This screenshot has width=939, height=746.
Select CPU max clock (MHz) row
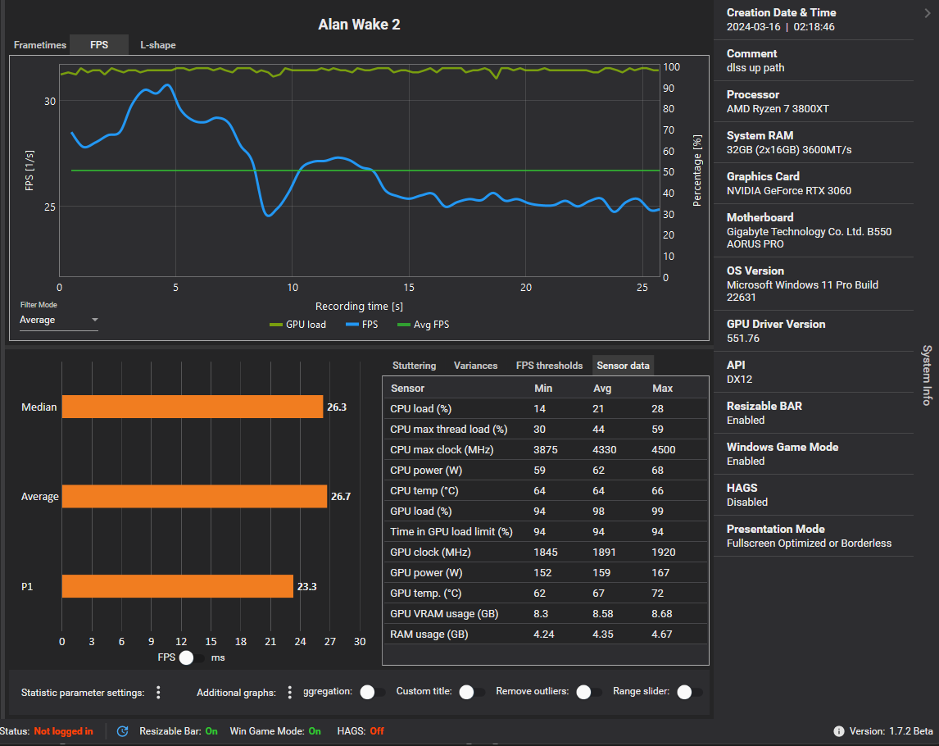(545, 449)
